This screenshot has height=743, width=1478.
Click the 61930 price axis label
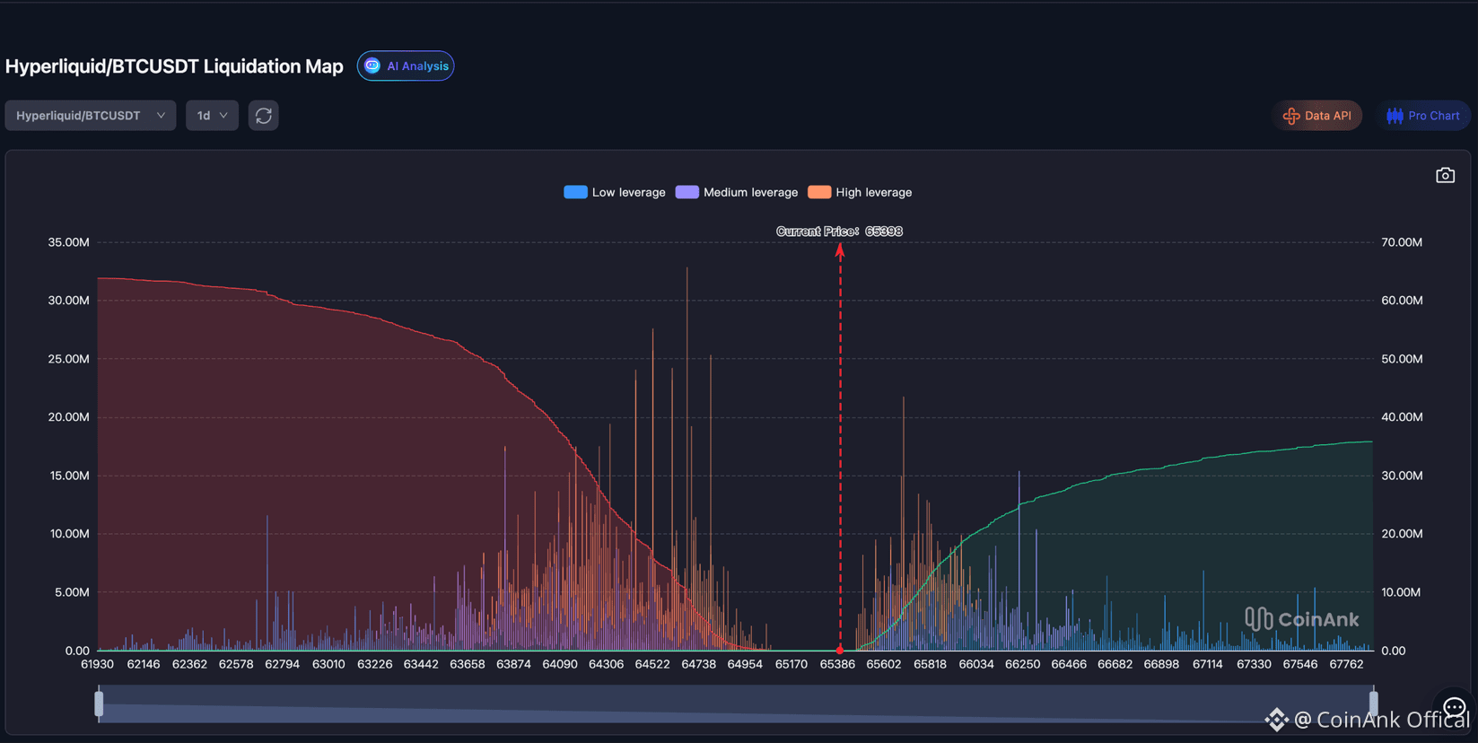coord(97,664)
